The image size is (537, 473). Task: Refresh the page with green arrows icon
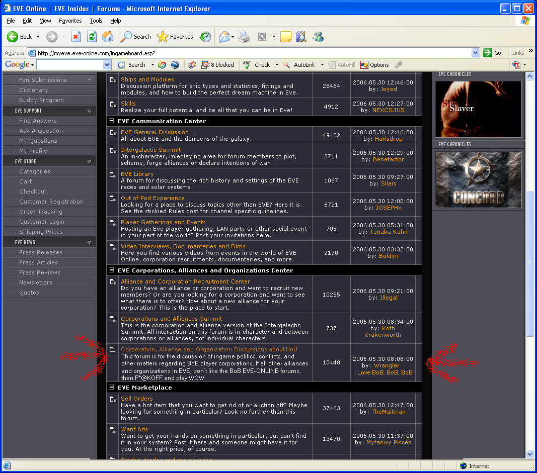tap(92, 37)
